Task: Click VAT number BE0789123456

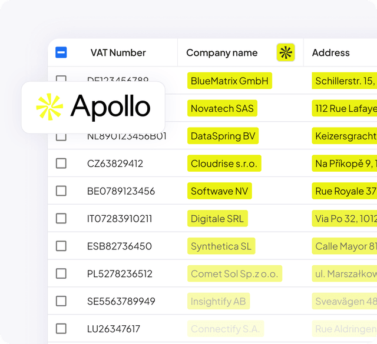Action: [121, 191]
